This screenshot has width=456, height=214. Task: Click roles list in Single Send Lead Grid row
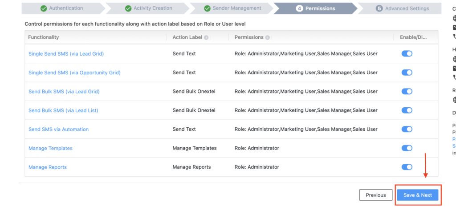[306, 54]
